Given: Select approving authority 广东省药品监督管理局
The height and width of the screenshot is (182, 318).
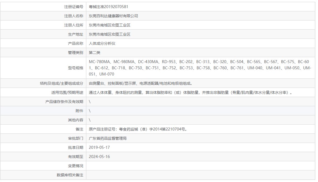Looking at the screenshot, I should (108, 138).
